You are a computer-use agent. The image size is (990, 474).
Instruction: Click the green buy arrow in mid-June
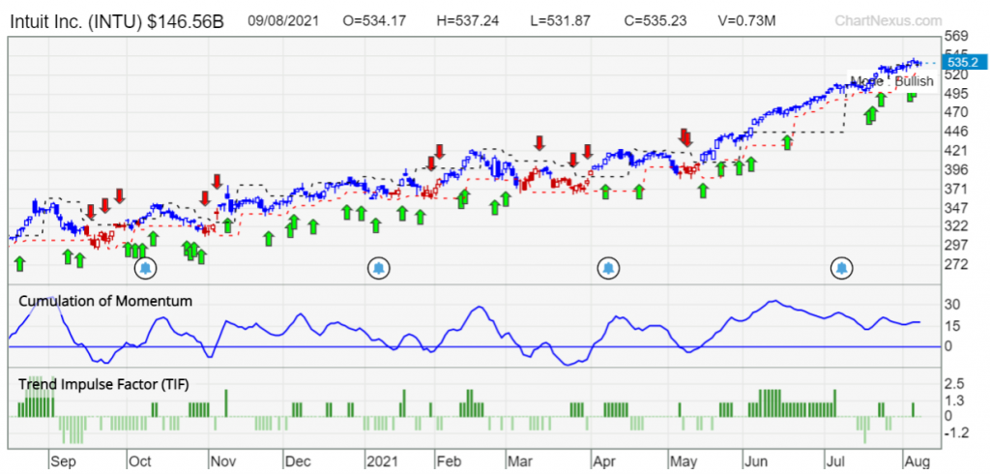pos(787,141)
